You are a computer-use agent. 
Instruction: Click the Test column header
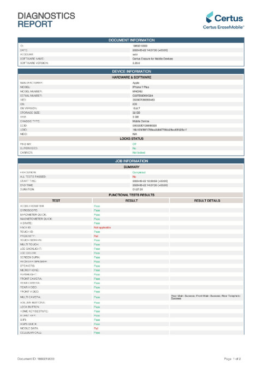[x=56, y=201]
